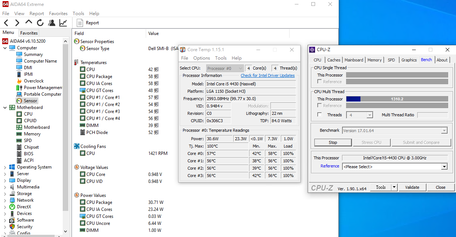
Task: Toggle Multi Thread Reference checkbox in CPU-Z
Action: (x=319, y=106)
